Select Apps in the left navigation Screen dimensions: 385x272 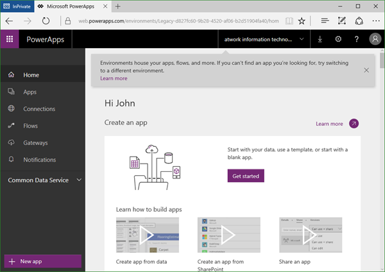pos(30,92)
